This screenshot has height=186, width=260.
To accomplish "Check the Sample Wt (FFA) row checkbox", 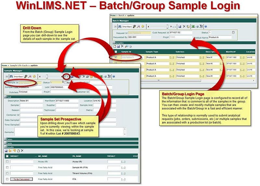I will [x=7, y=167].
